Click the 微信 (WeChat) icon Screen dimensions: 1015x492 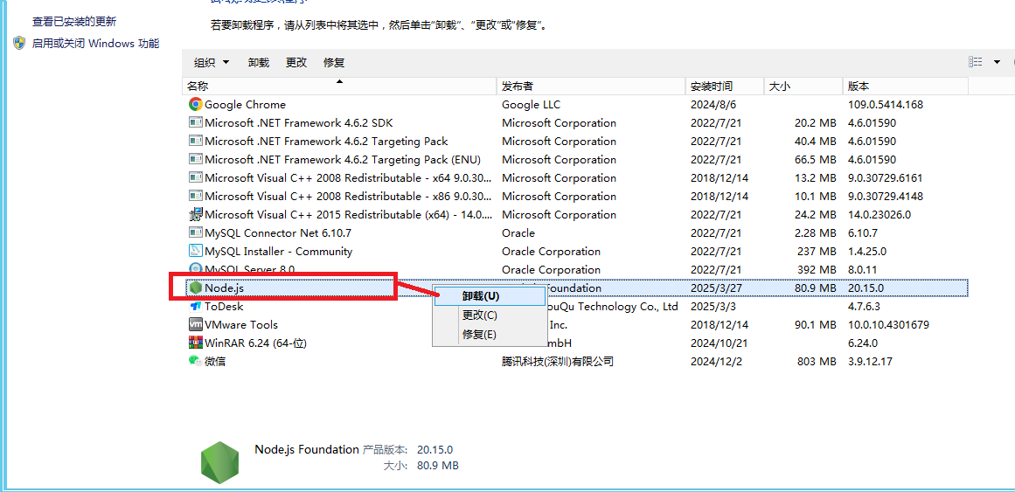pyautogui.click(x=196, y=361)
